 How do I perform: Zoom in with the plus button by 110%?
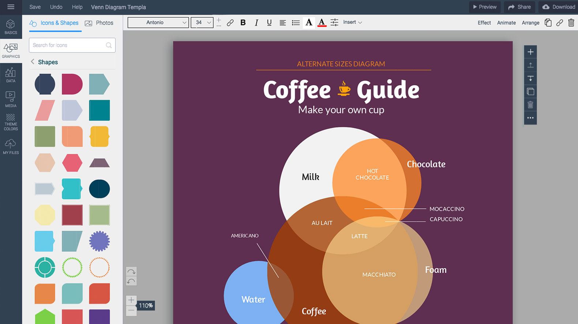pos(131,300)
